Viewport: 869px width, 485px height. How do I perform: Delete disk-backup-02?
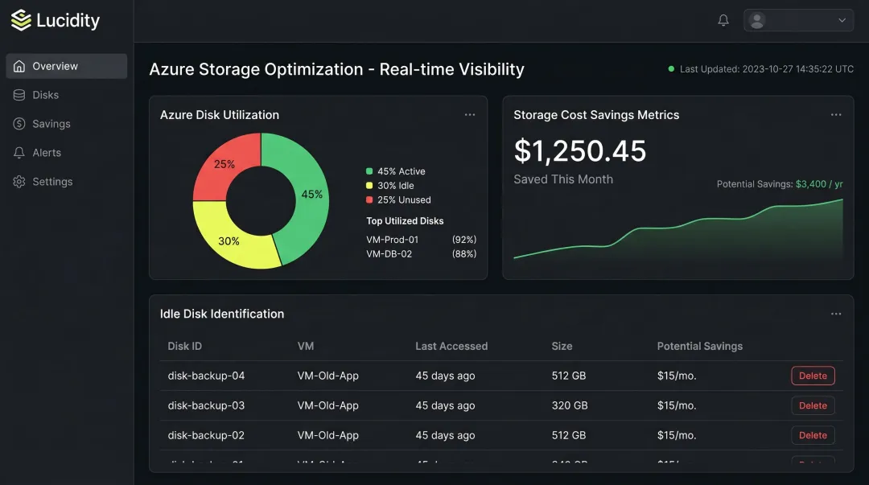pyautogui.click(x=813, y=436)
